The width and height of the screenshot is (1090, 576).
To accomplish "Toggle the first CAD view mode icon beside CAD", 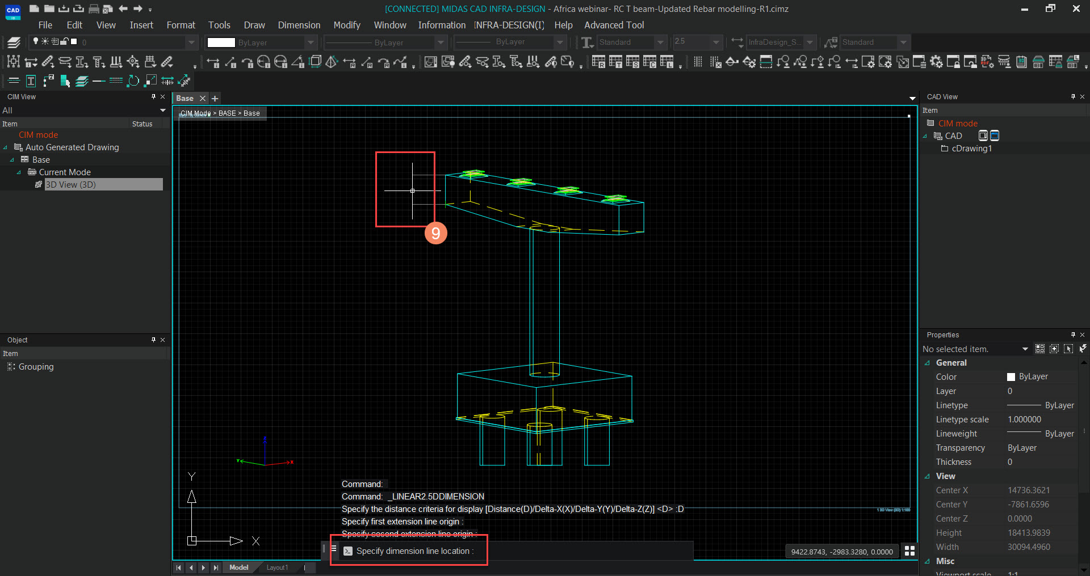I will 983,135.
